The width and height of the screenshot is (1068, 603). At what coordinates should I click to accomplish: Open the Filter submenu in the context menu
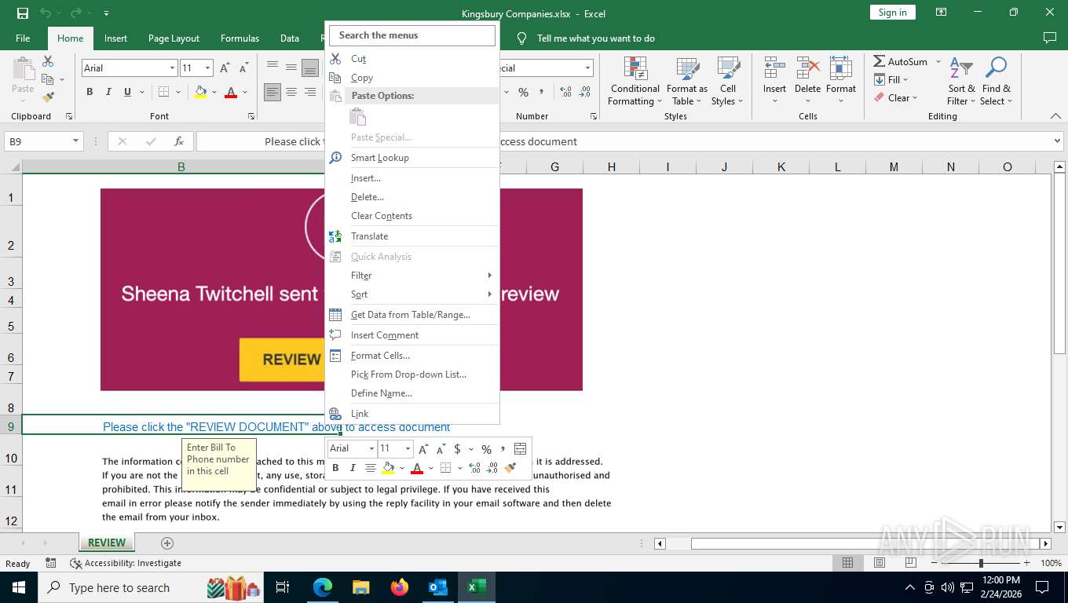[412, 276]
